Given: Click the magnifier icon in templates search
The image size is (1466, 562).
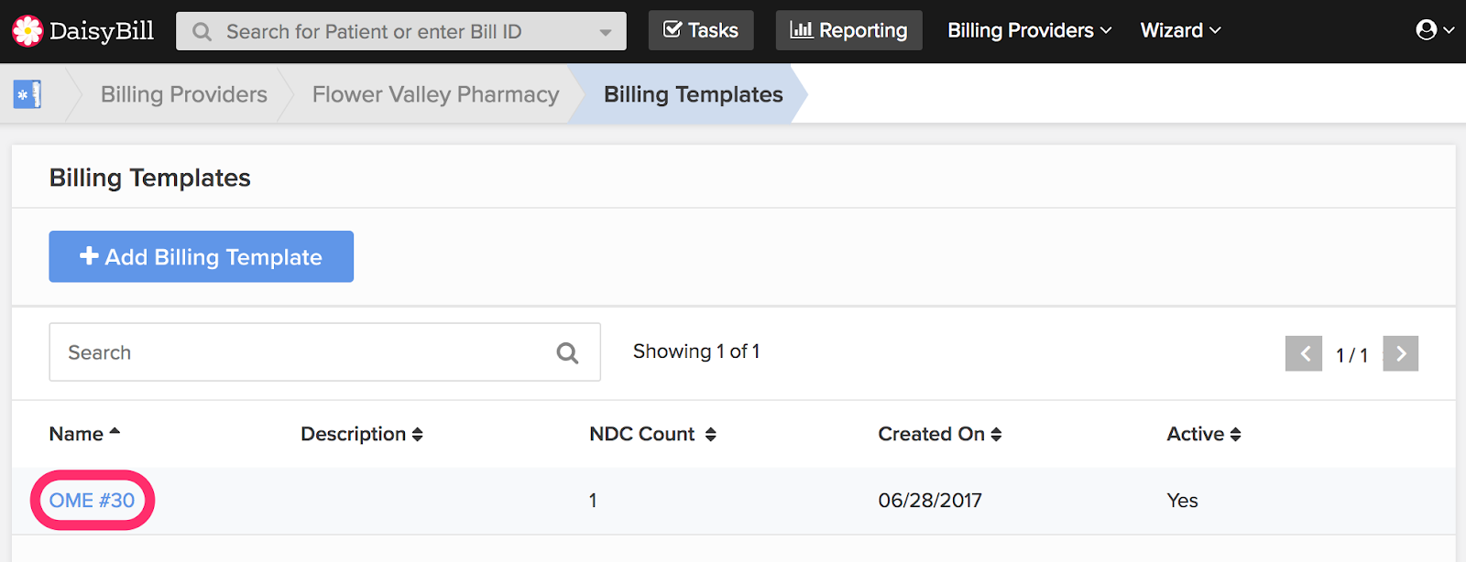Looking at the screenshot, I should pos(567,353).
